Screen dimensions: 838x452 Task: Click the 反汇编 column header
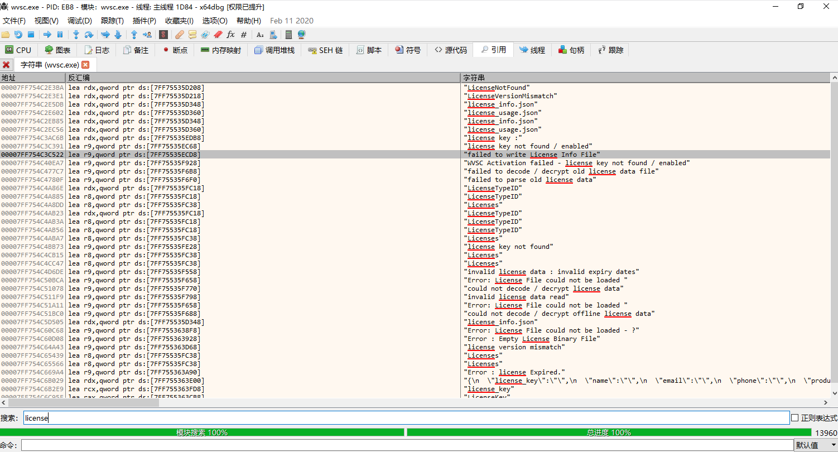click(x=263, y=78)
